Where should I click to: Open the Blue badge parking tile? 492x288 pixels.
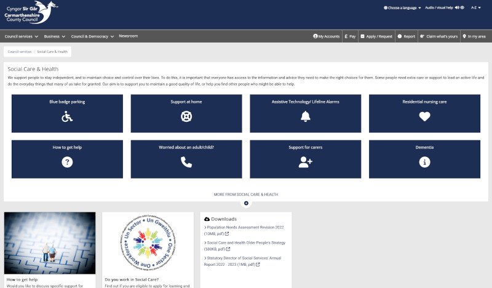(67, 113)
